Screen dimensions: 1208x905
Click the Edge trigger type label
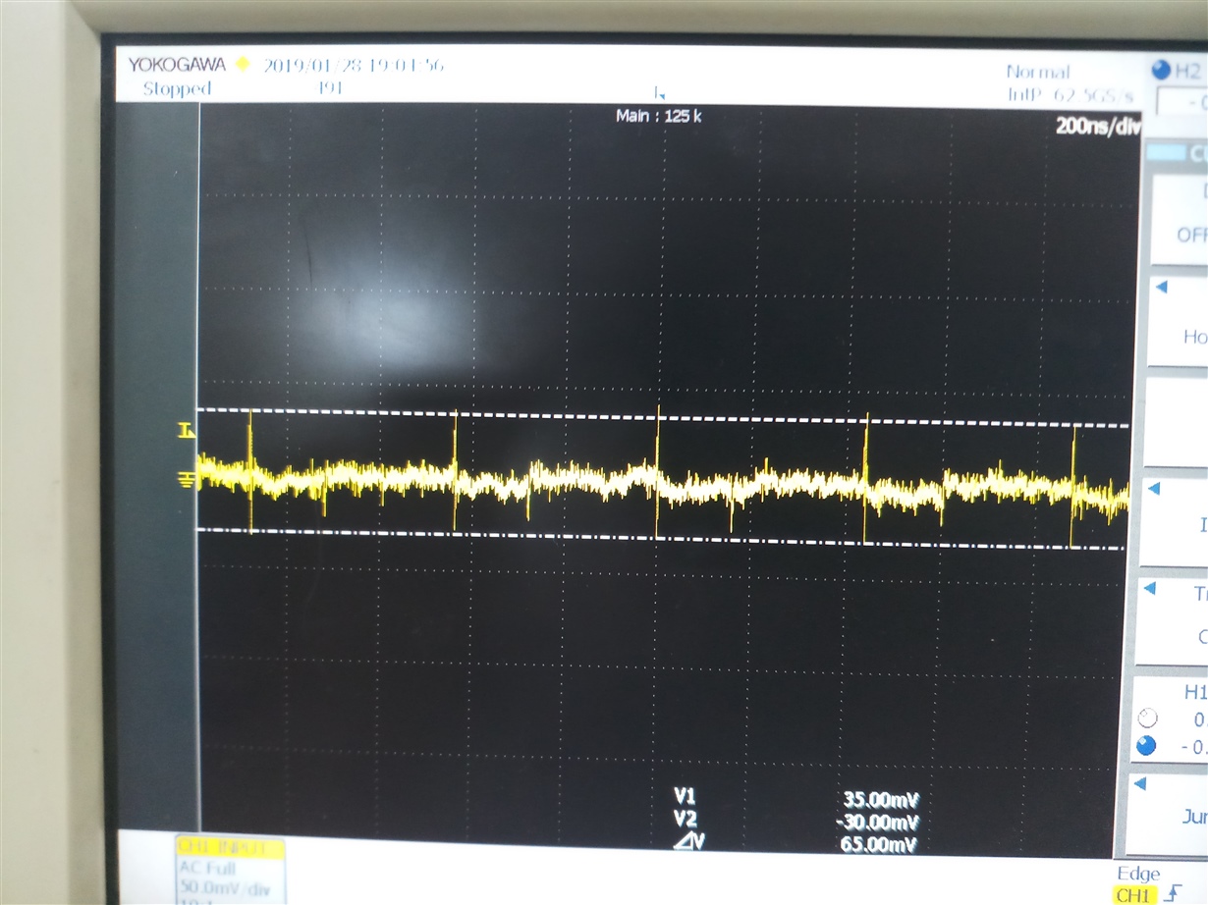[1139, 874]
